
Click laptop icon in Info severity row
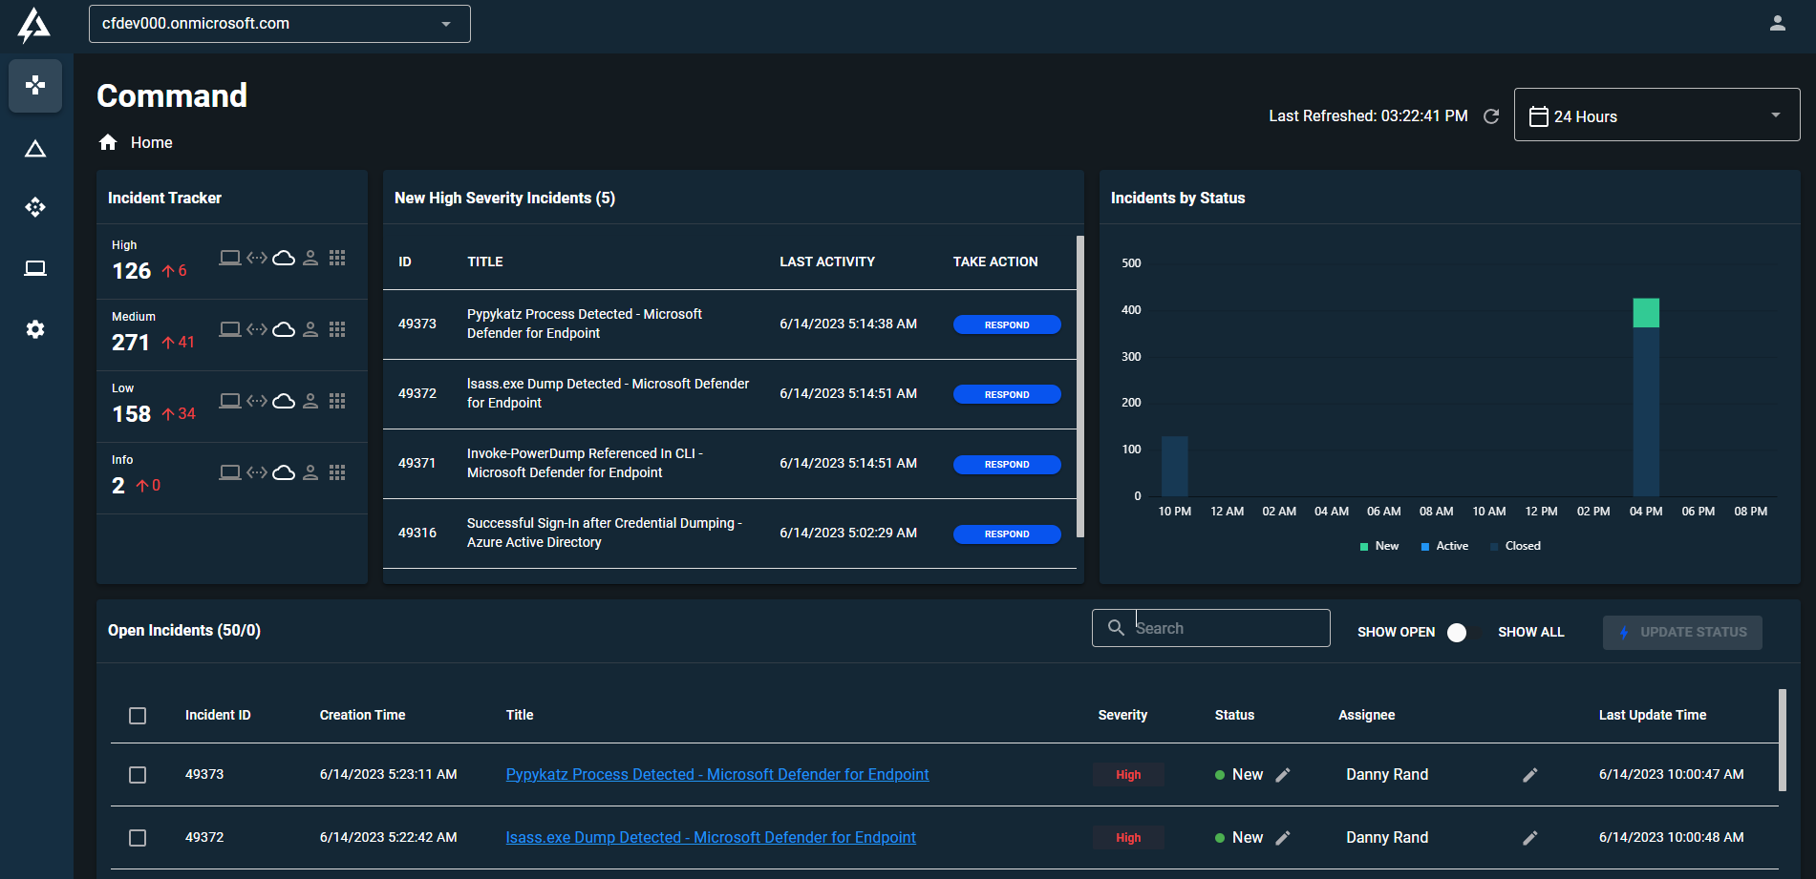coord(229,472)
